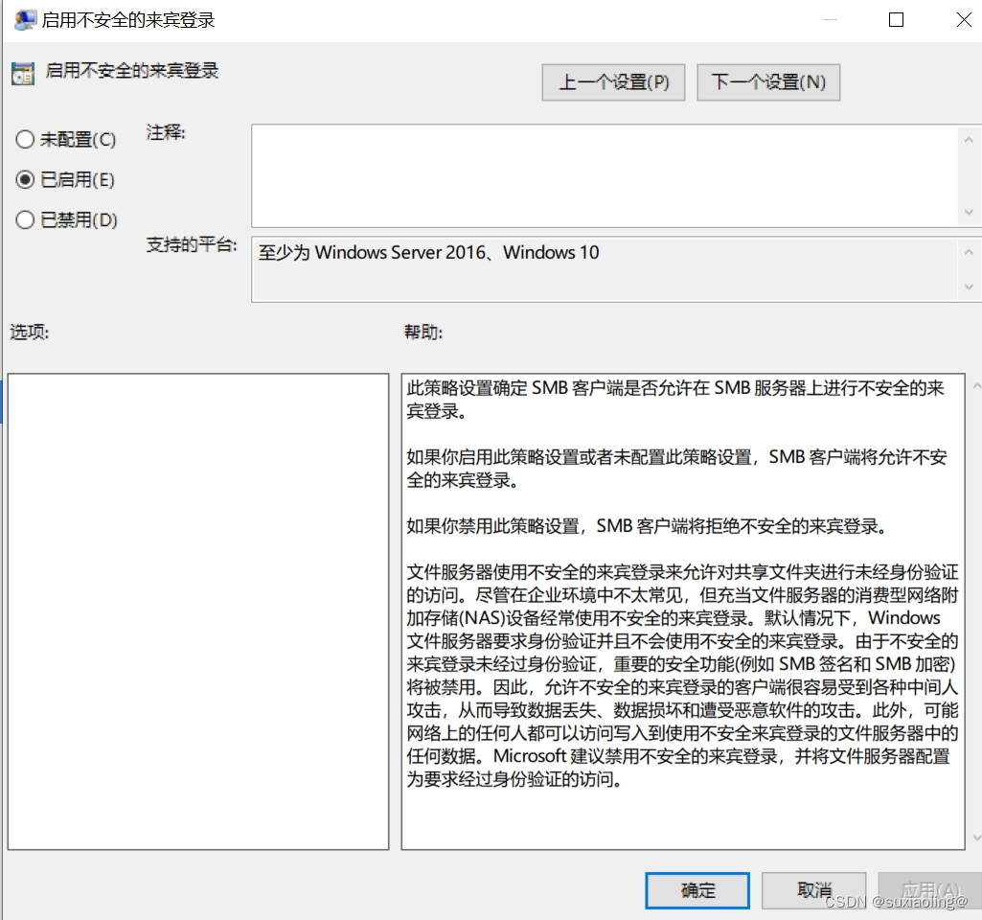982x920 pixels.
Task: Click inside the 注释 comment text box
Action: click(605, 176)
